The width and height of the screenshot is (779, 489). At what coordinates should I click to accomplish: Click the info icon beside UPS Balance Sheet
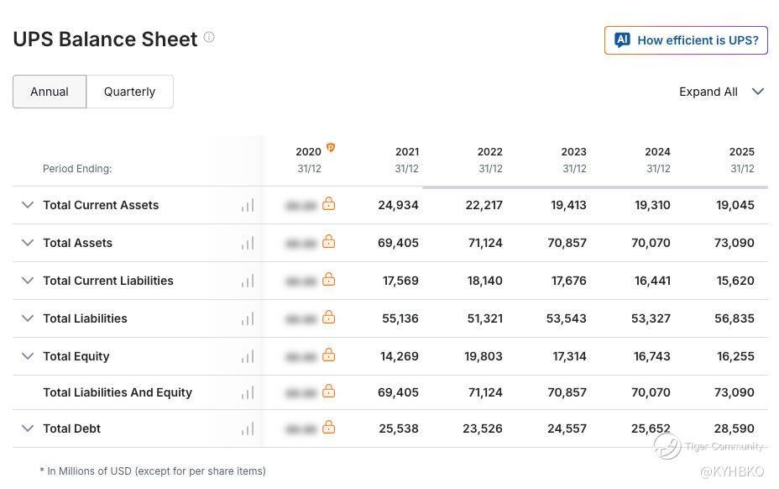coord(209,37)
